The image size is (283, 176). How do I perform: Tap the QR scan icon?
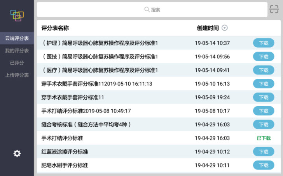pyautogui.click(x=274, y=9)
